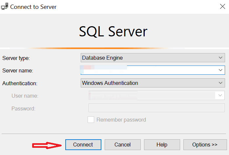Viewport: 229px width, 155px height.
Task: Enable the Remember password checkbox
Action: pos(91,120)
